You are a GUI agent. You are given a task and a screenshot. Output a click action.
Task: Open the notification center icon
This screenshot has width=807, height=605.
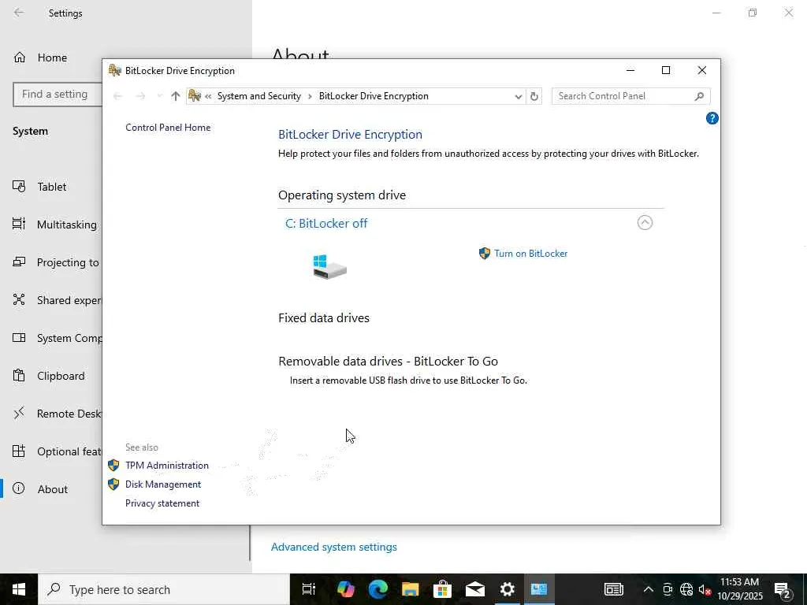coord(782,589)
